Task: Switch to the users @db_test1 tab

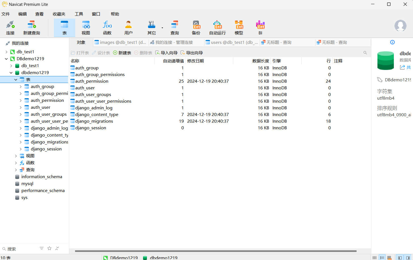Action: [x=232, y=42]
